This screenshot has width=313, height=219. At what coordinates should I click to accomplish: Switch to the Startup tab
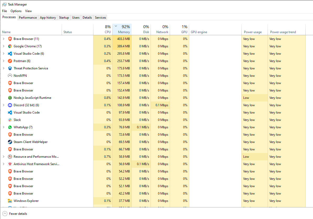(64, 18)
